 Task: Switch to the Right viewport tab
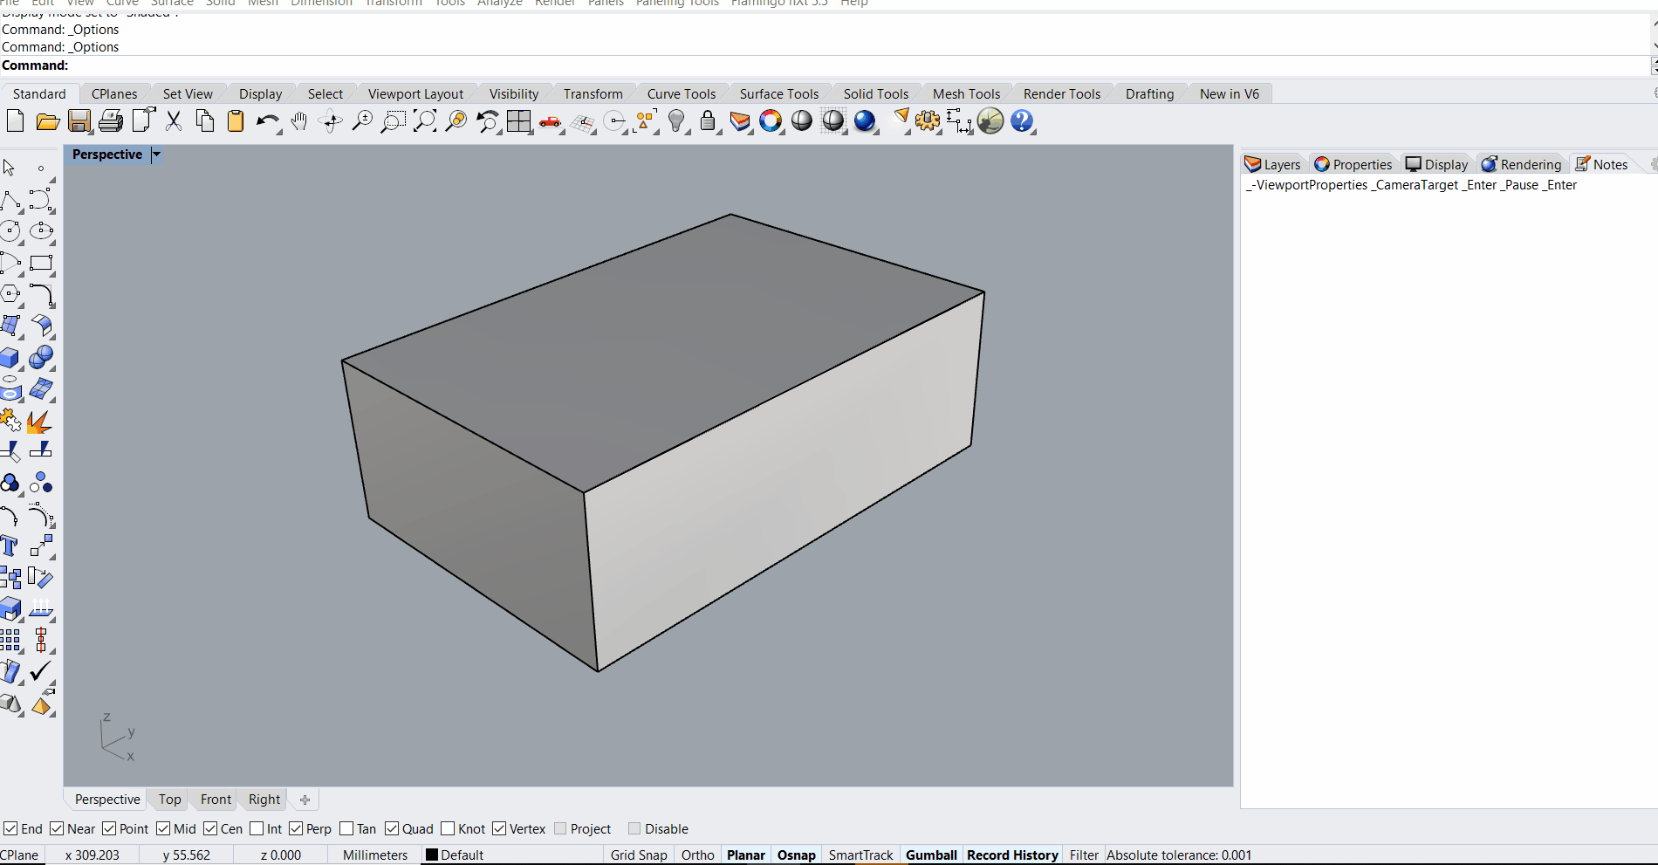coord(264,800)
